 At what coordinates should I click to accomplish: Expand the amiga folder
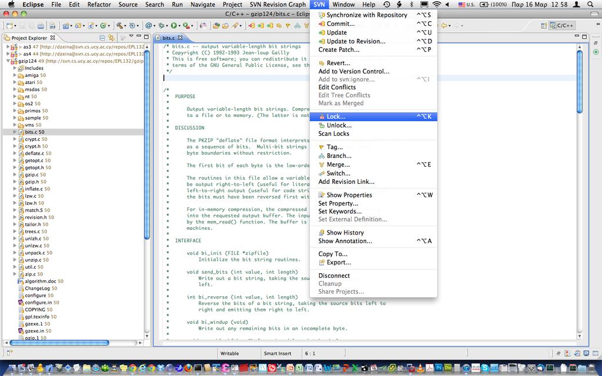click(x=15, y=75)
